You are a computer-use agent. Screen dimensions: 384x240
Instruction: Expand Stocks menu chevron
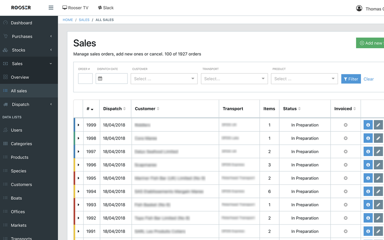51,50
